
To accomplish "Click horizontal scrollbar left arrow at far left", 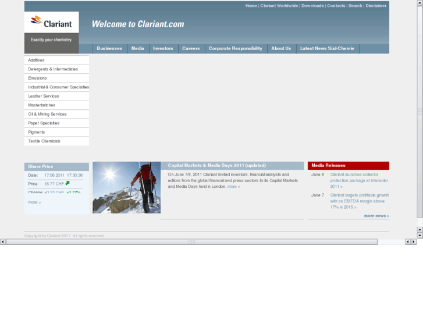I will pos(3,242).
